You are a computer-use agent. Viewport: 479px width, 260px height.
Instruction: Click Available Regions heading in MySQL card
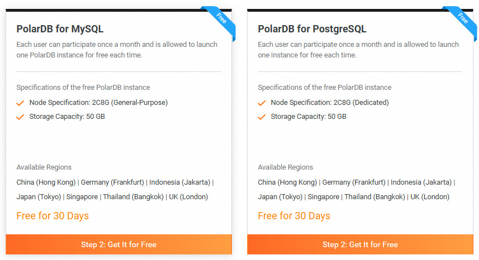[44, 167]
